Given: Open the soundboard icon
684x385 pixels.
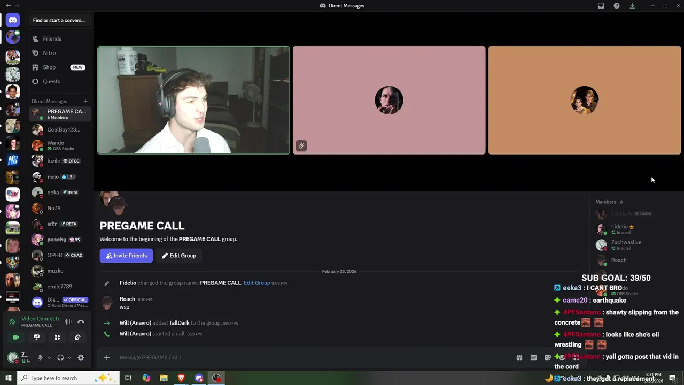Looking at the screenshot, I should (77, 337).
